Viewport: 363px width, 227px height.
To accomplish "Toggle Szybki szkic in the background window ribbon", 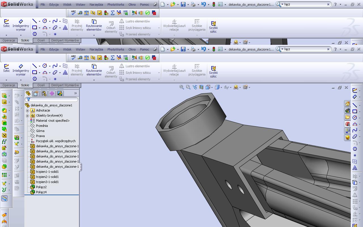I will click(x=213, y=27).
